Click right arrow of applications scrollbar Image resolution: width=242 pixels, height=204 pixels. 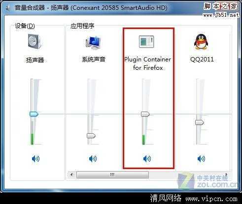(227, 175)
